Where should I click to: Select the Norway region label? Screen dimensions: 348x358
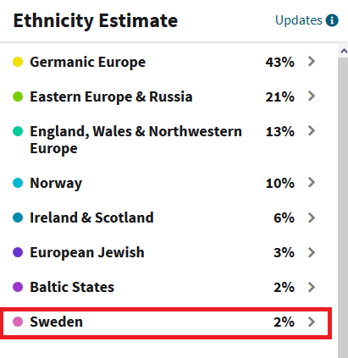(x=56, y=184)
